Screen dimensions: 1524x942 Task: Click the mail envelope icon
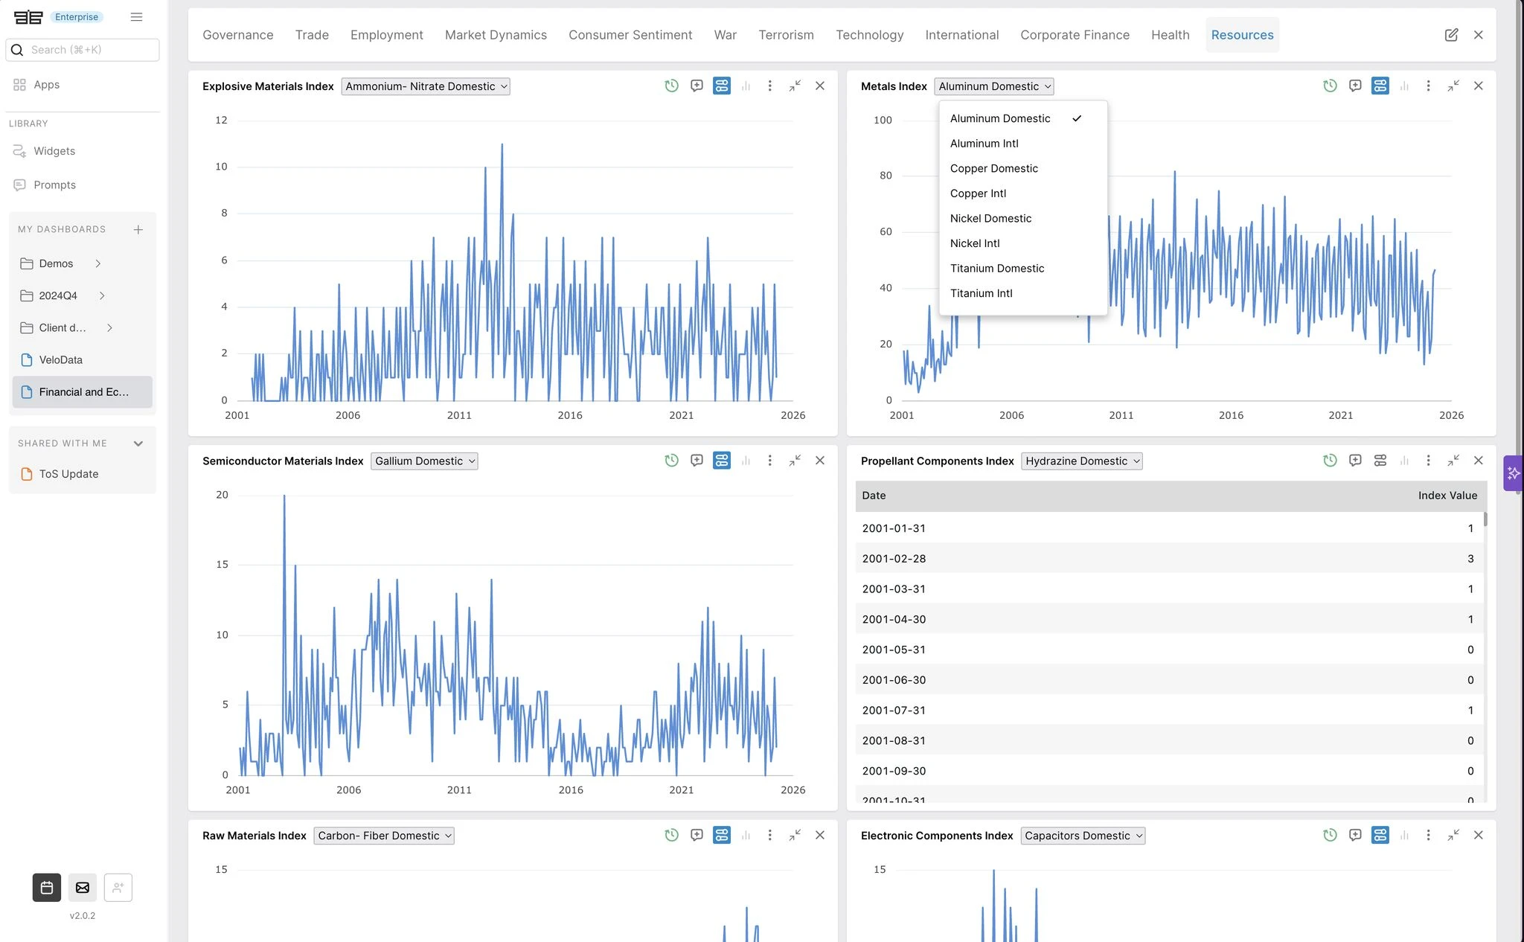pyautogui.click(x=83, y=887)
